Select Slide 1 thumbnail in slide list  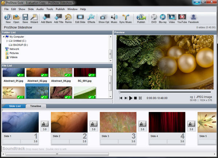coord(20,122)
